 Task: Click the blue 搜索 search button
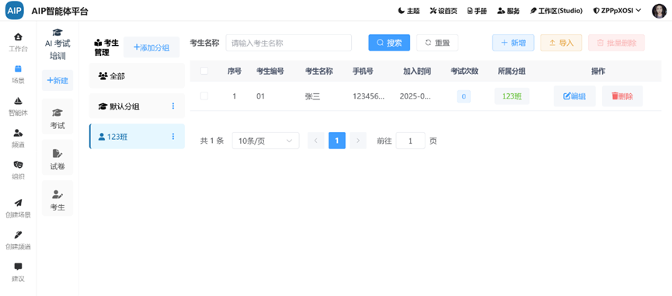point(389,43)
